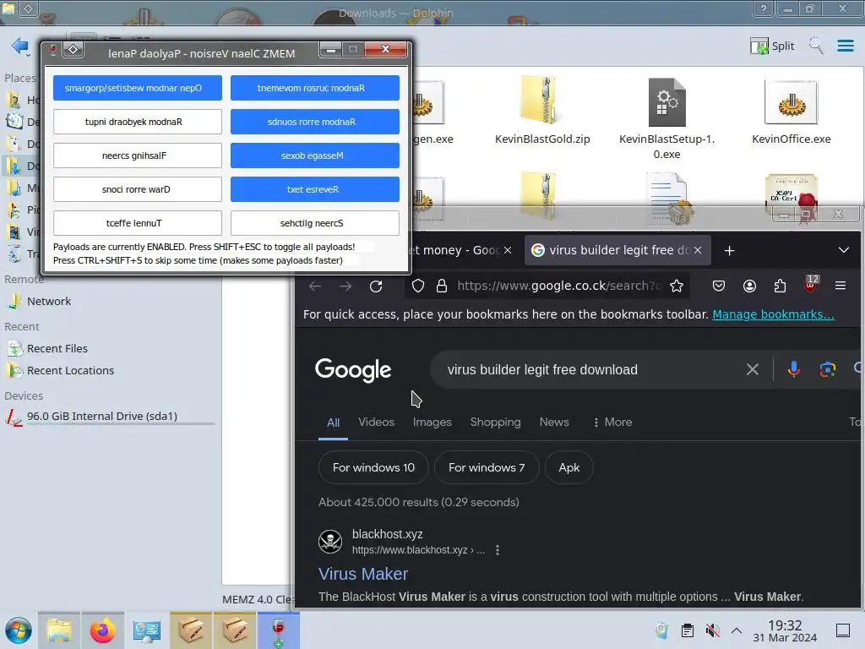
Task: Switch to the 'money - Google' browser tab
Action: (453, 250)
